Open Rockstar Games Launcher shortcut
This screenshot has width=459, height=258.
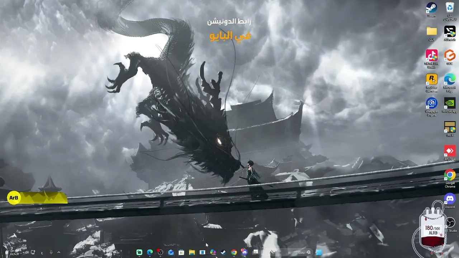pyautogui.click(x=431, y=83)
